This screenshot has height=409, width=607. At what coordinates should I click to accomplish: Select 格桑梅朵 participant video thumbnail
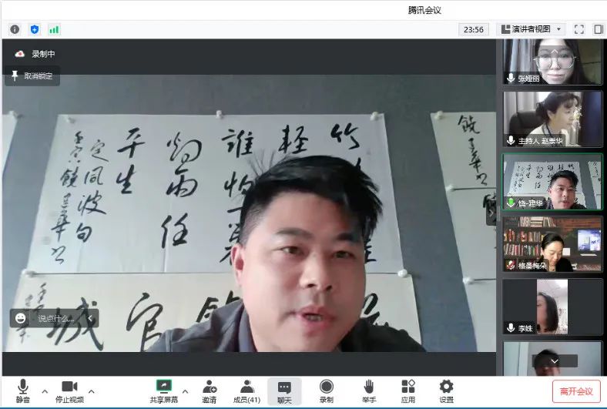click(x=552, y=244)
